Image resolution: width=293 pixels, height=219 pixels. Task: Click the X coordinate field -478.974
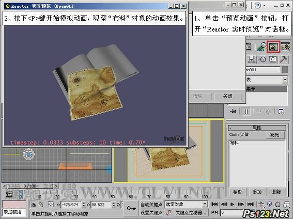(71, 205)
